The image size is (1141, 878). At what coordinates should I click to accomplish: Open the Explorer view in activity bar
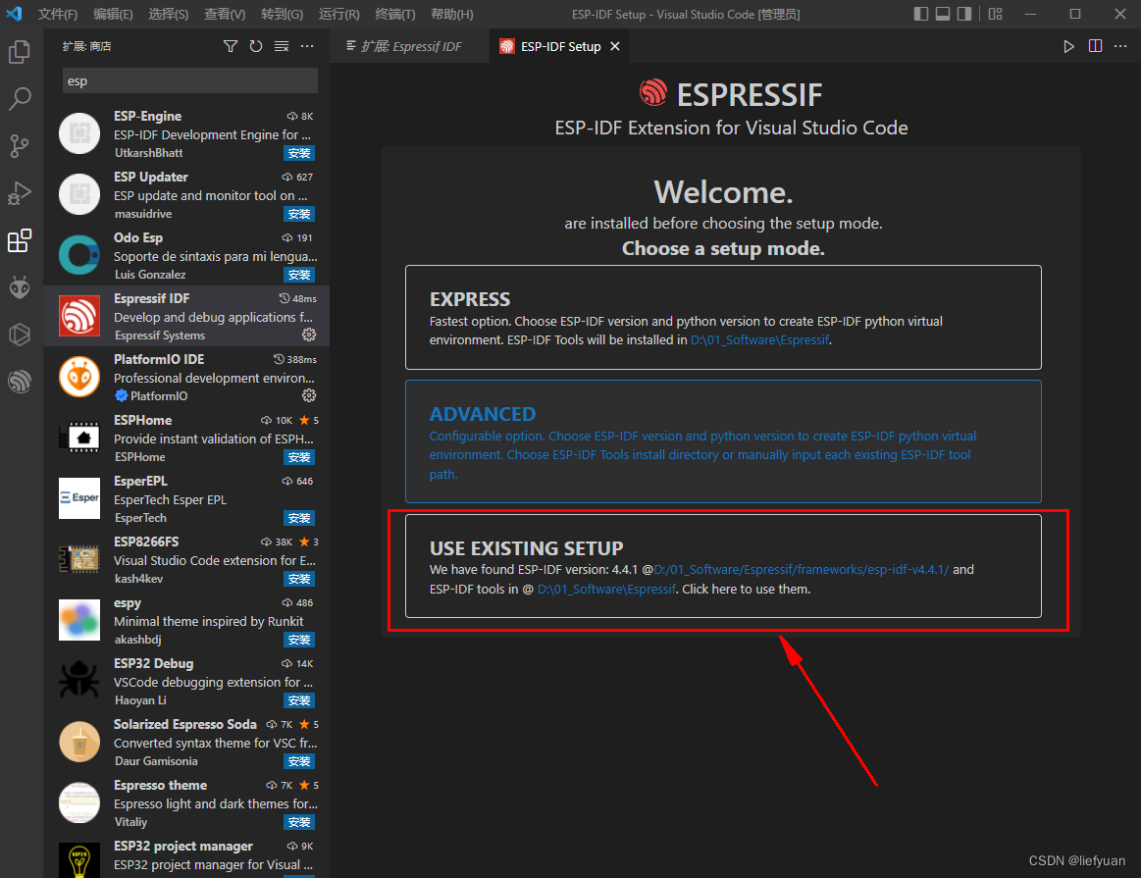click(x=20, y=52)
